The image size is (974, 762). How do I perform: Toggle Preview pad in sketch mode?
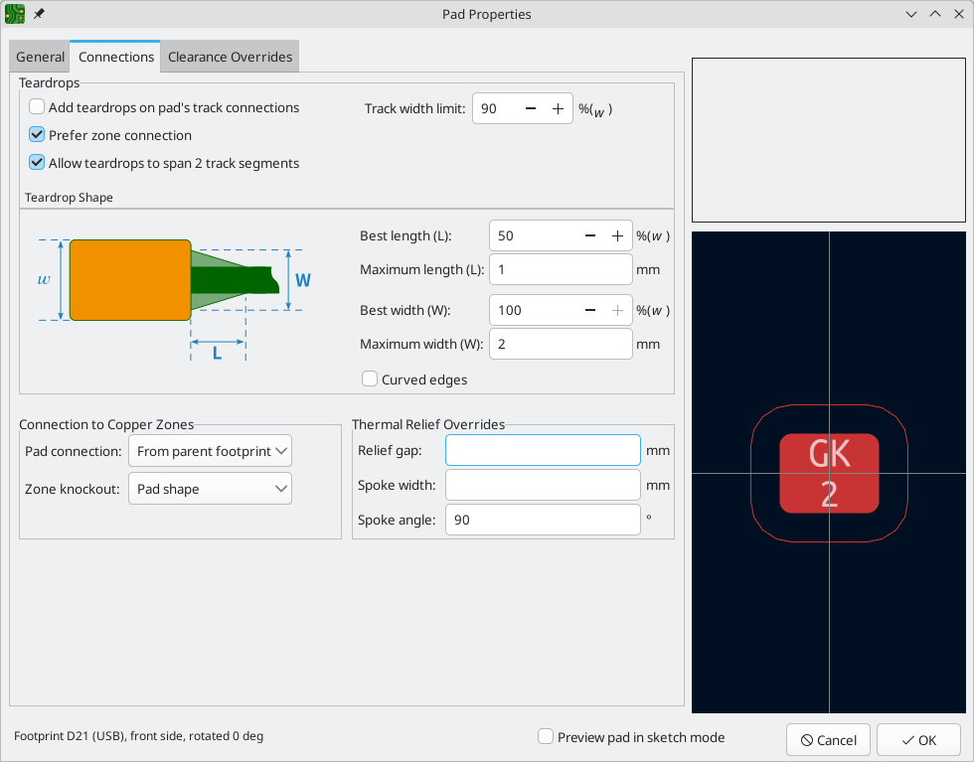(546, 737)
